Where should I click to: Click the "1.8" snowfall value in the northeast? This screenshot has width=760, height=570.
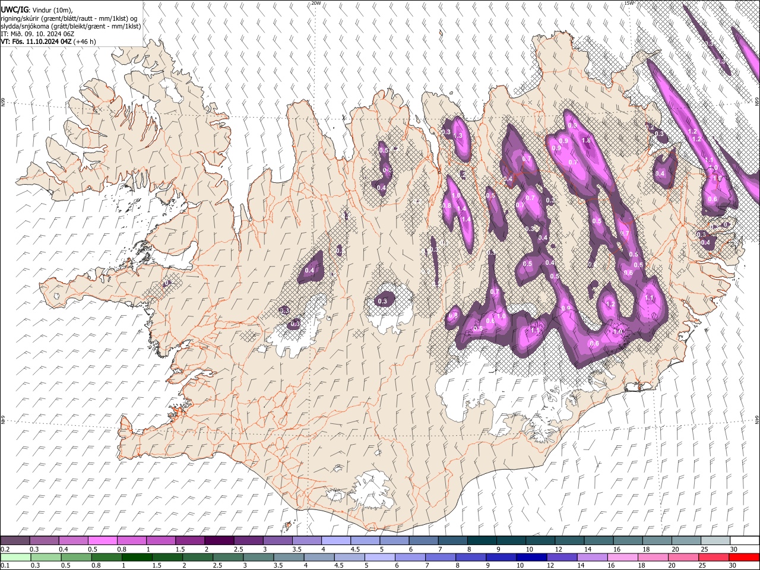pyautogui.click(x=587, y=141)
